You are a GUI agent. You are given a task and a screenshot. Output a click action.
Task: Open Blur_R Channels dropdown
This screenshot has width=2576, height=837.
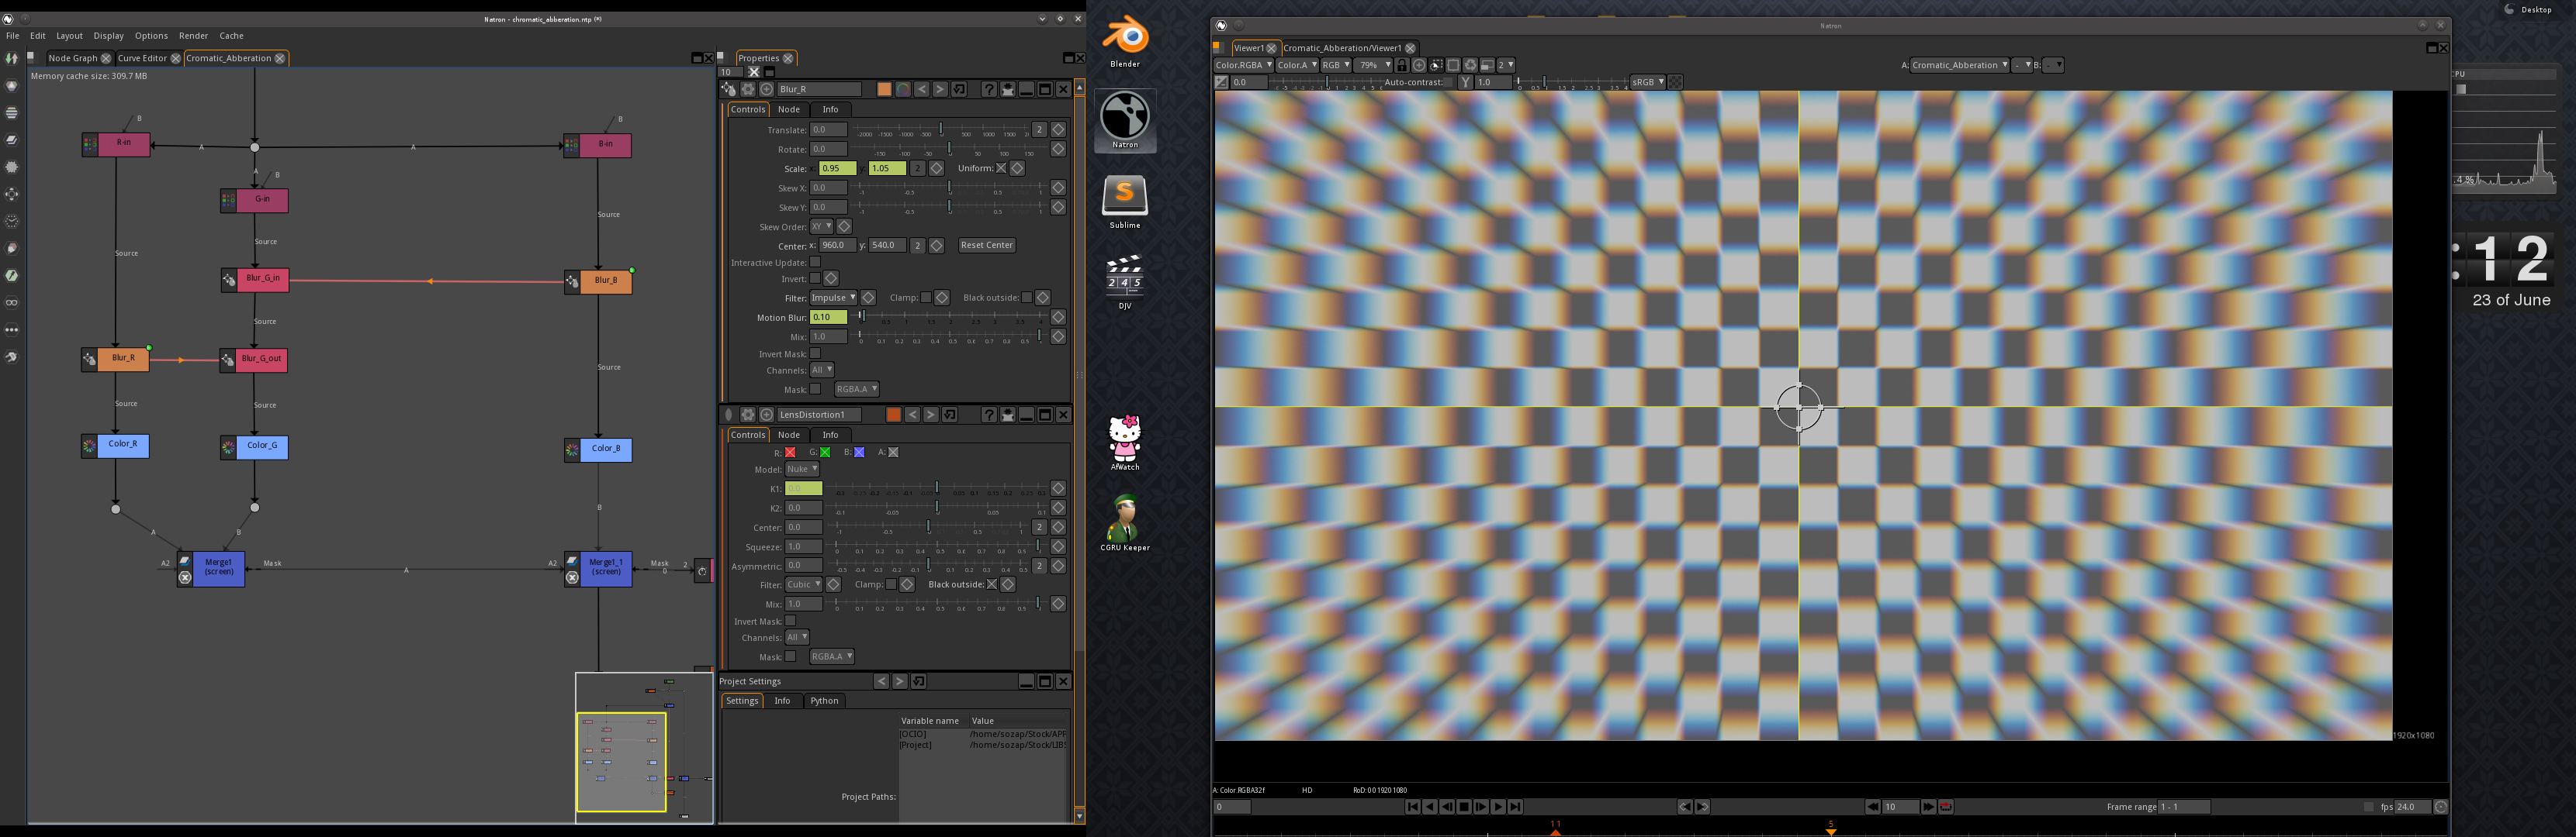coord(822,370)
